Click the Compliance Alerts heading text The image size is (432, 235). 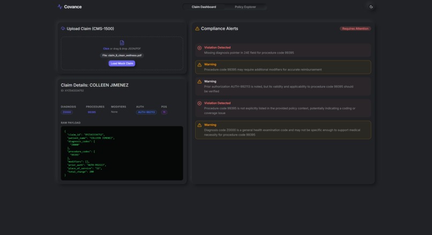pos(219,28)
